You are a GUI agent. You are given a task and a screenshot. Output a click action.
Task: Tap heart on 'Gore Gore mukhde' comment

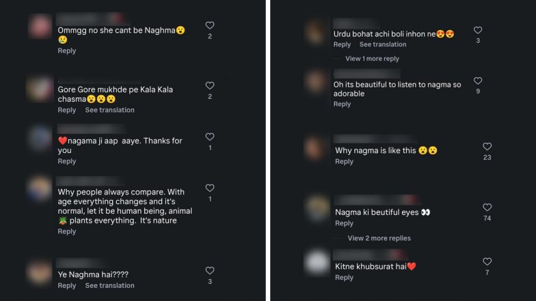(210, 85)
